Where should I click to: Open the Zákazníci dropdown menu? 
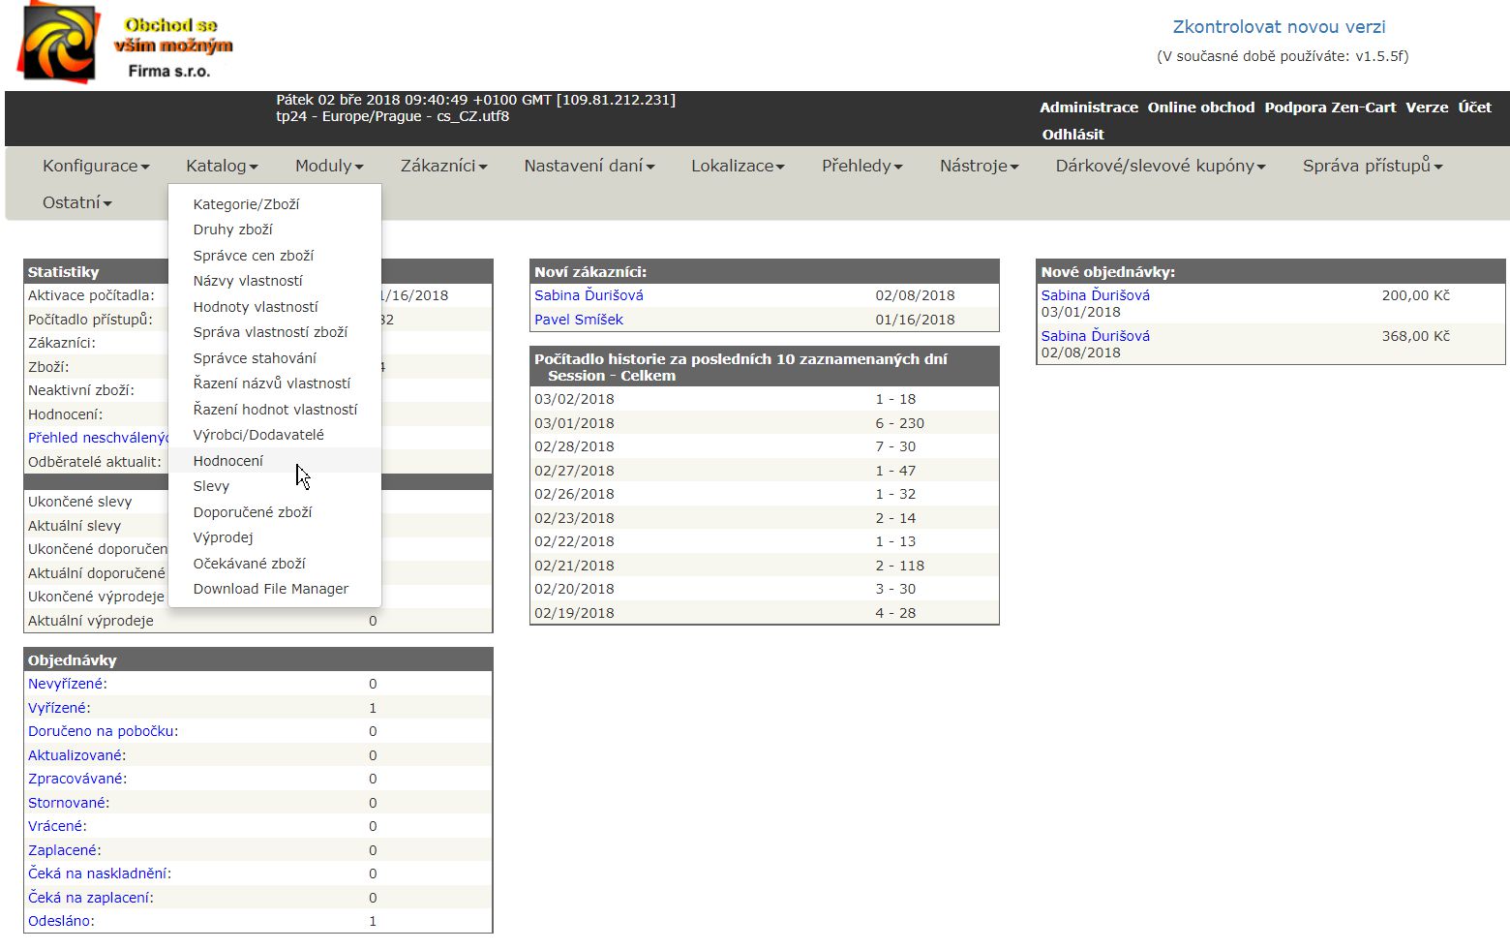[443, 166]
